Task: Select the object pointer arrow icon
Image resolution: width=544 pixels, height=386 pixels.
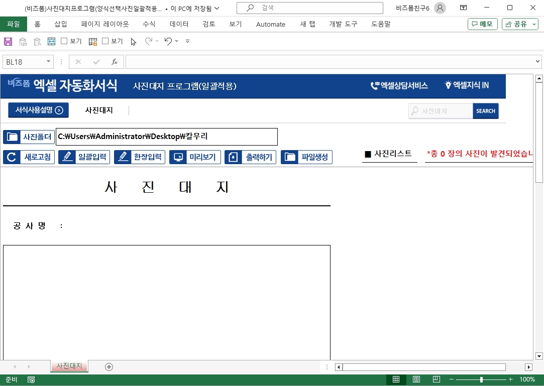Action: click(x=133, y=42)
